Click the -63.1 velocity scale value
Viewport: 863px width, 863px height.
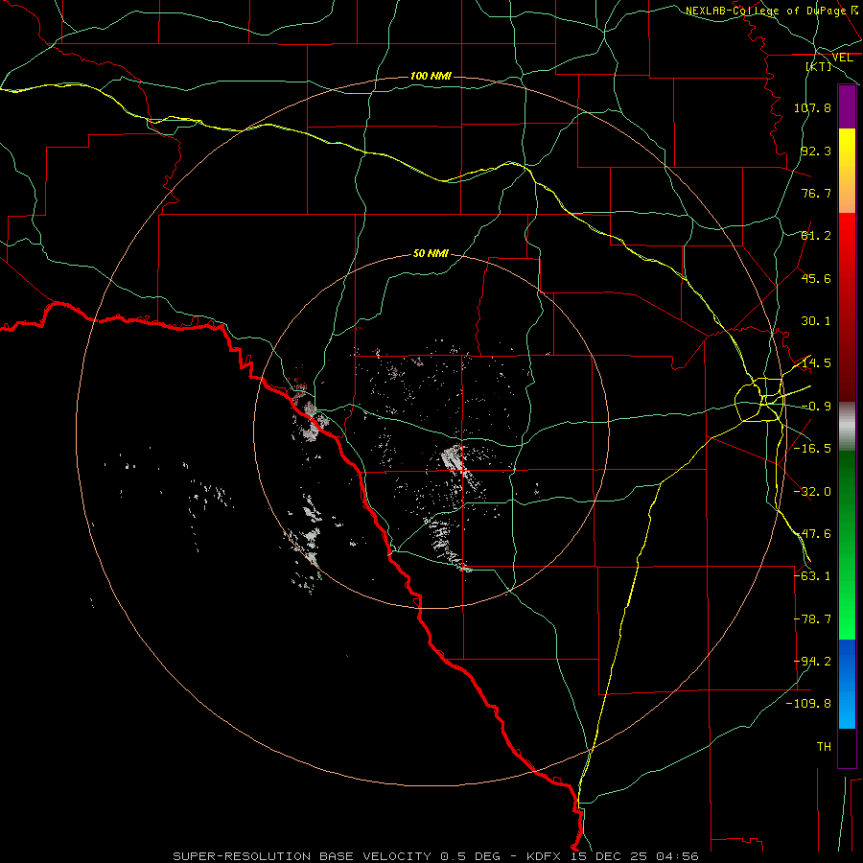(812, 576)
